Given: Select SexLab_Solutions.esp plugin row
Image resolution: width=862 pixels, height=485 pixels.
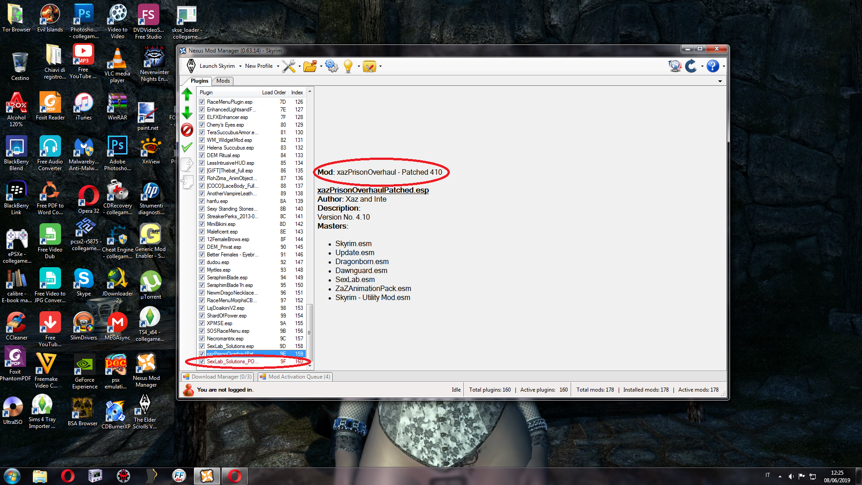Looking at the screenshot, I should [252, 346].
